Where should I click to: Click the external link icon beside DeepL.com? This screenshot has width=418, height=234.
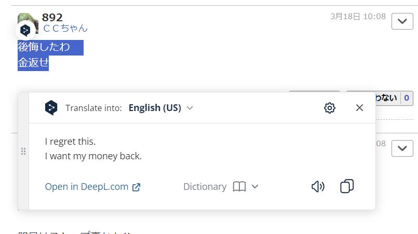point(136,187)
